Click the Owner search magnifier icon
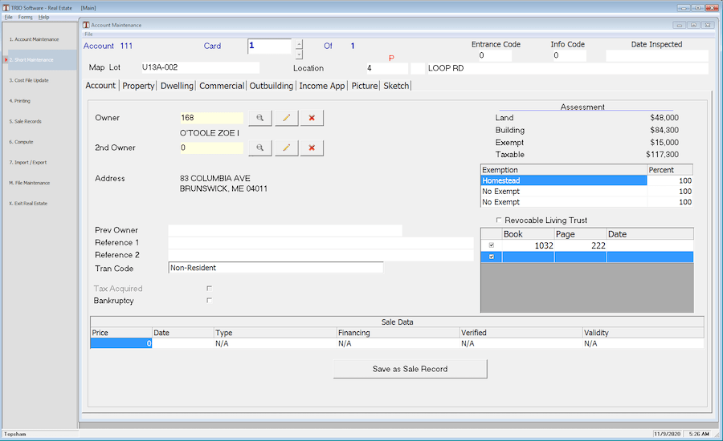Image resolution: width=723 pixels, height=441 pixels. 260,118
